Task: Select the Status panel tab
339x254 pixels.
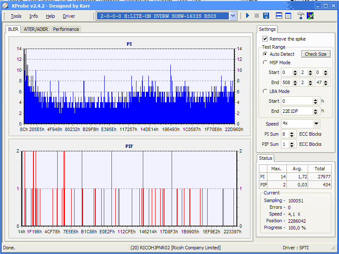Action: [x=266, y=158]
